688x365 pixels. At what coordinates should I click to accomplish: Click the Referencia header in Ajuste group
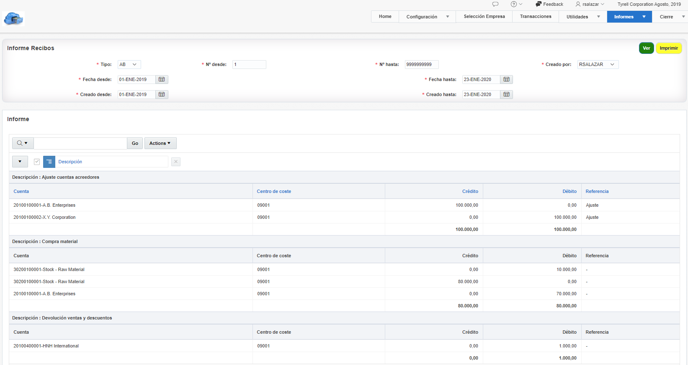[x=597, y=191]
